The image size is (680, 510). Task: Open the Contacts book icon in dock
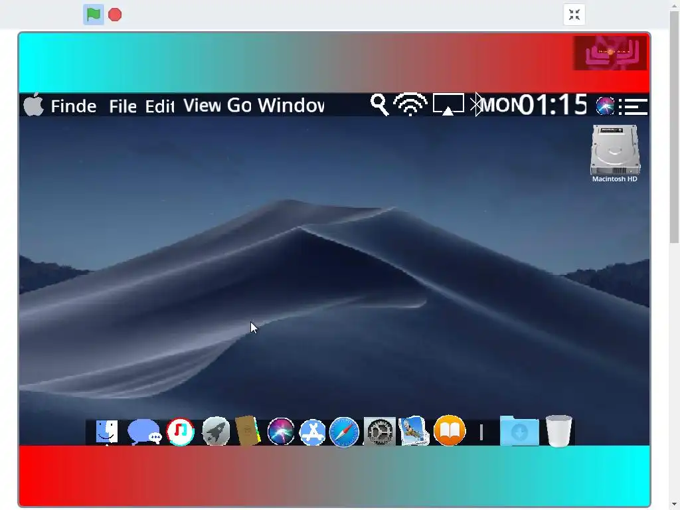click(x=248, y=430)
